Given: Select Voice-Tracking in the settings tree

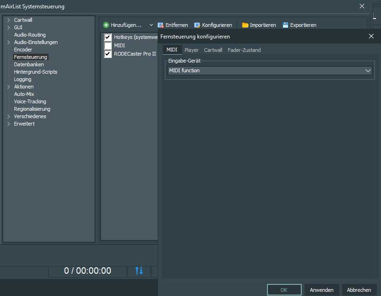Looking at the screenshot, I should pyautogui.click(x=30, y=101).
